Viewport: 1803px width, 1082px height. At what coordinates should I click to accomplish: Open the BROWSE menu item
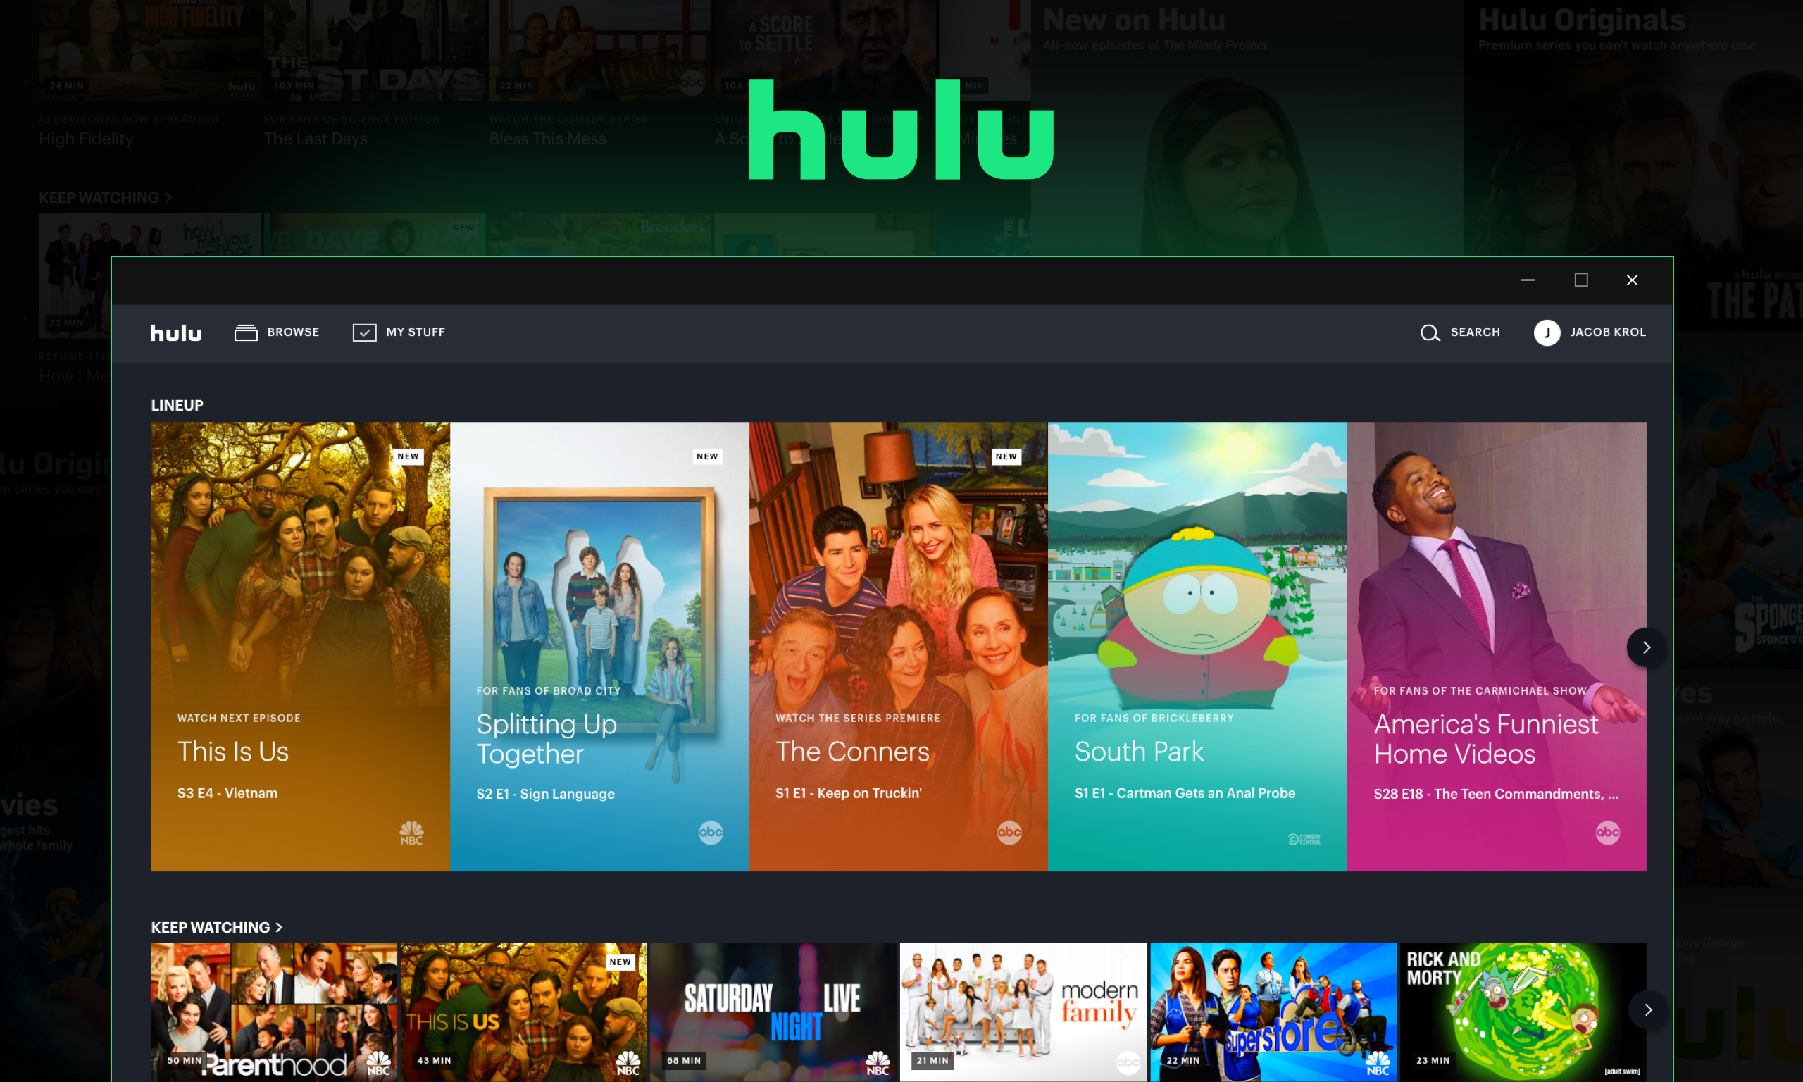point(277,332)
